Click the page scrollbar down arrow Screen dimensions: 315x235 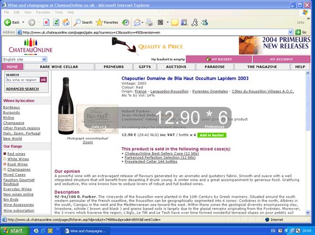pos(308,212)
